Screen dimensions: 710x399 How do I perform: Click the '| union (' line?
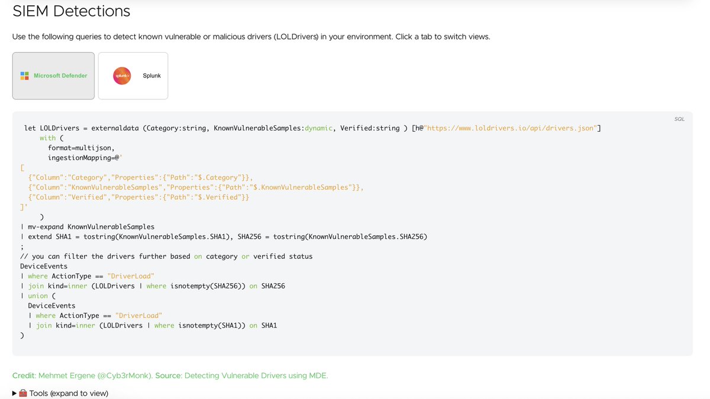(x=38, y=296)
